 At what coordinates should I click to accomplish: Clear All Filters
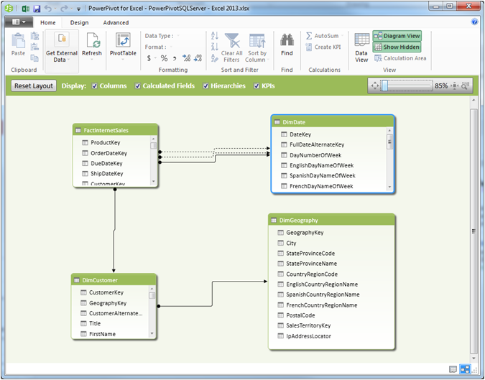click(231, 47)
